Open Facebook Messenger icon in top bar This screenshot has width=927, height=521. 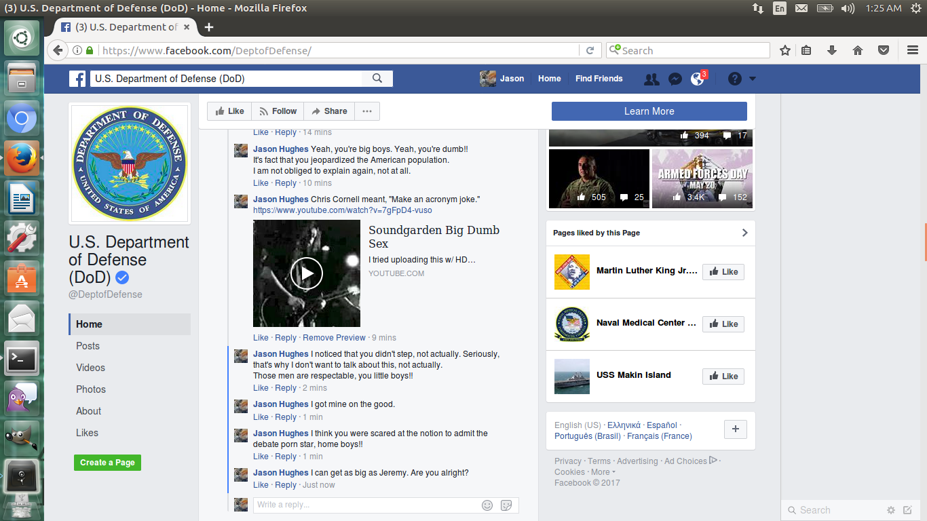click(675, 79)
